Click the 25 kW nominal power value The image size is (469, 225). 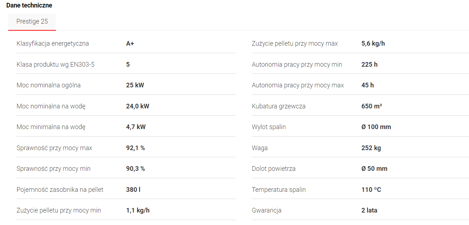pyautogui.click(x=135, y=85)
